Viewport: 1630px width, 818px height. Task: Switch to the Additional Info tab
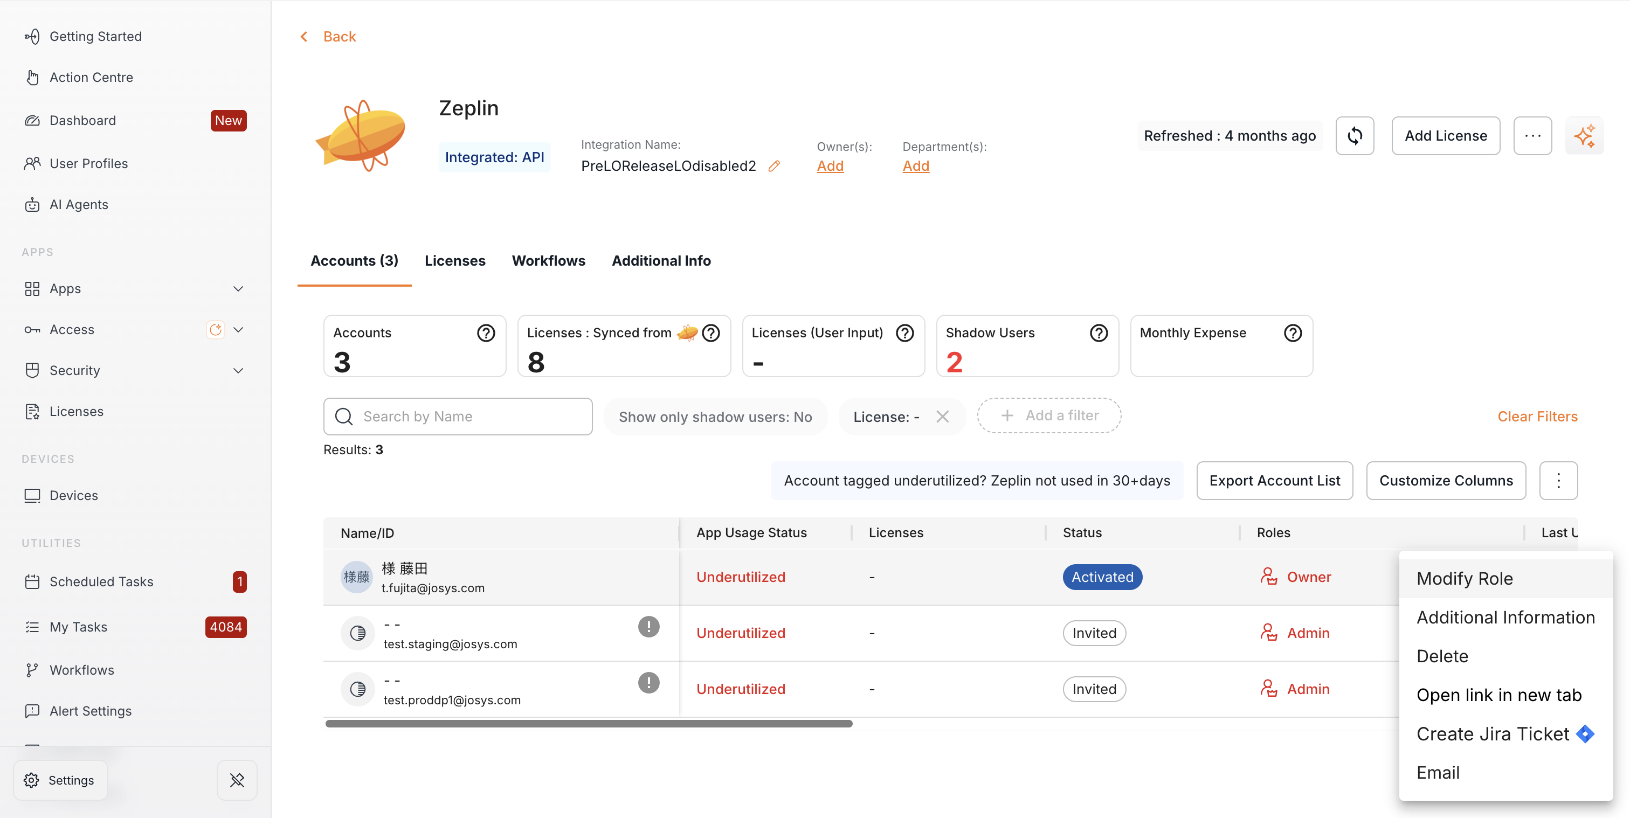[661, 261]
